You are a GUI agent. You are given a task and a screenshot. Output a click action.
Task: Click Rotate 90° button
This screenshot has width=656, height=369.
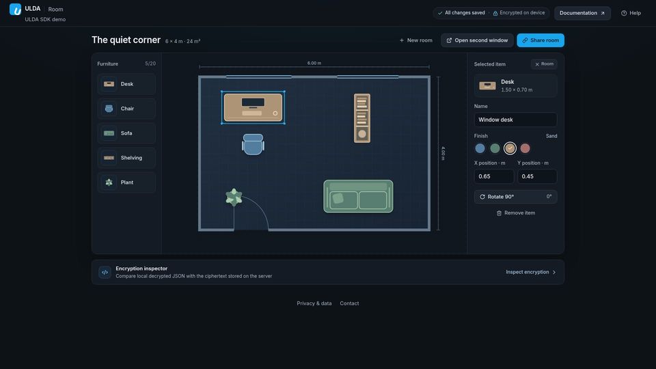coord(515,197)
